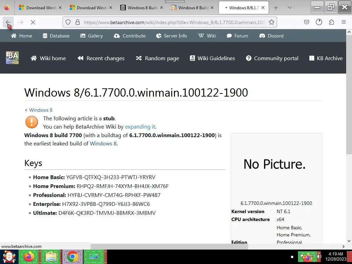Viewport: 352px width, 264px height.
Task: Open File Explorer folder on taskbar
Action: [x=51, y=256]
